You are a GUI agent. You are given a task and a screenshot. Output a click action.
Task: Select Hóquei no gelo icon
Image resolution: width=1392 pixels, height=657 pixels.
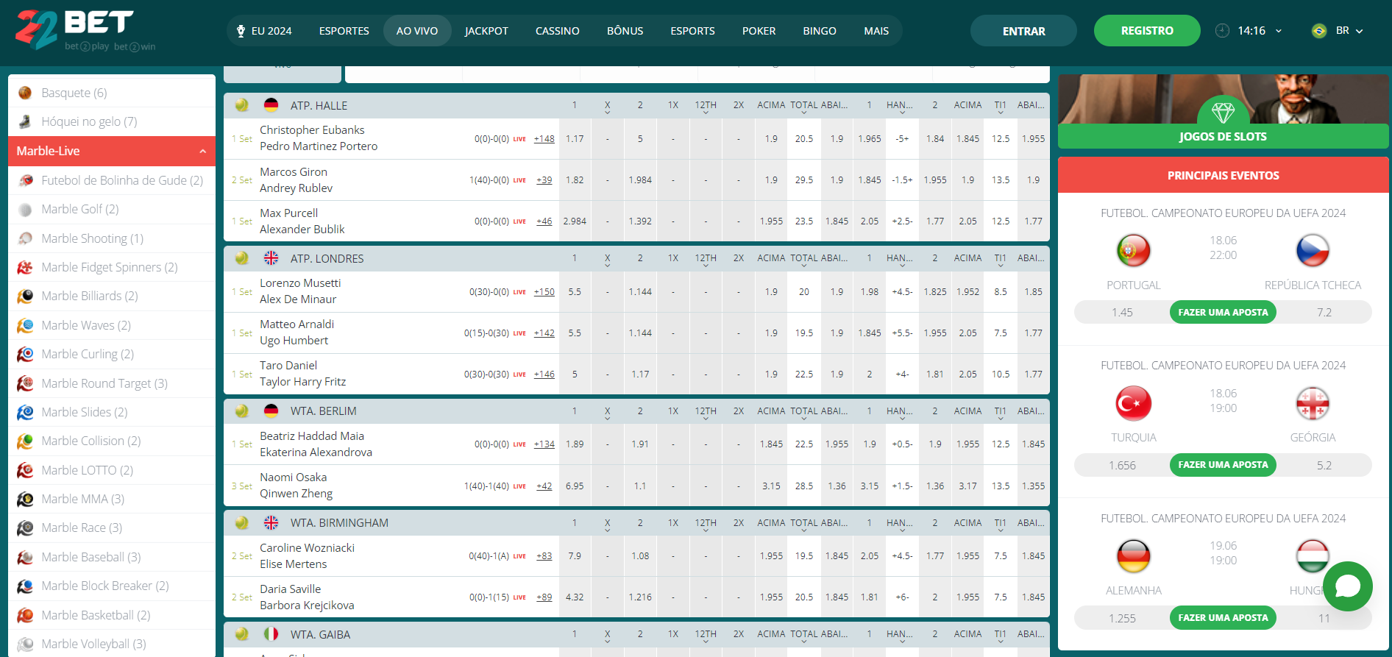25,121
